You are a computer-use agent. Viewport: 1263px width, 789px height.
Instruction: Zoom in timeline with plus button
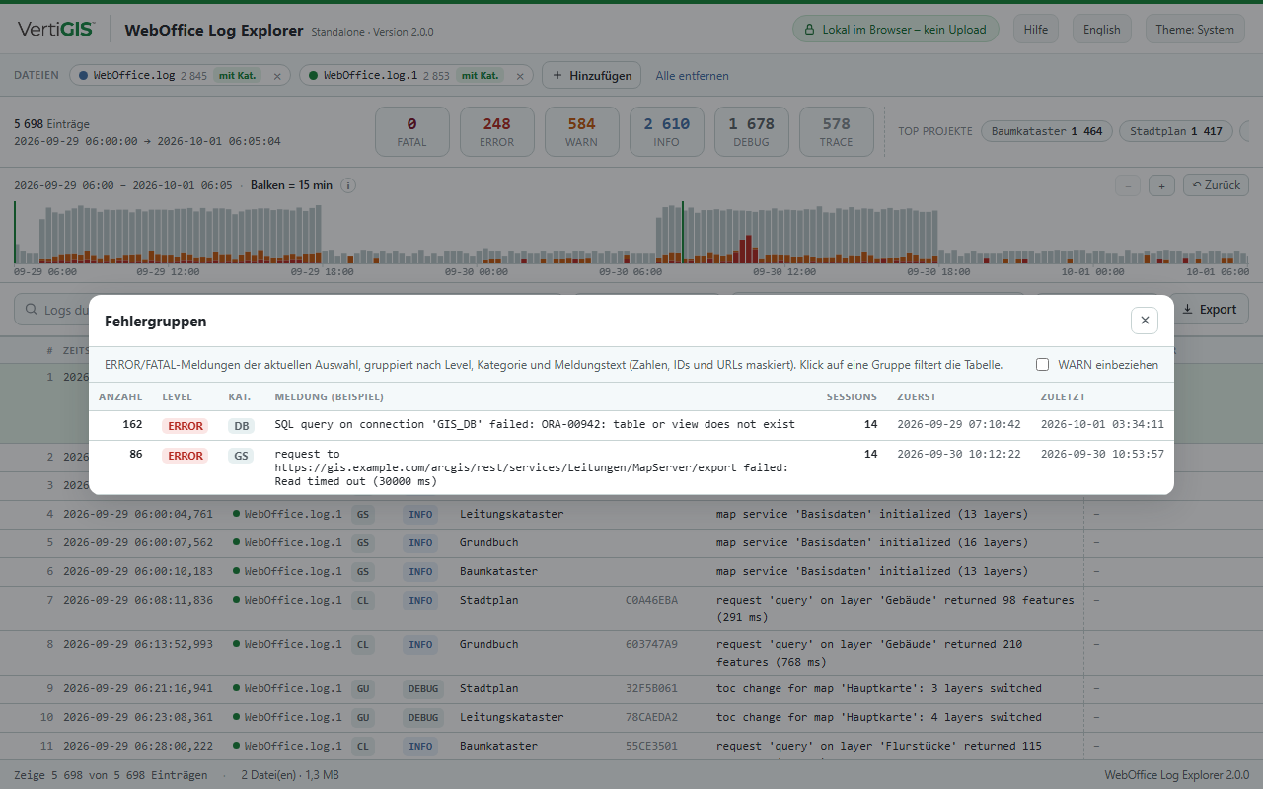click(1162, 185)
